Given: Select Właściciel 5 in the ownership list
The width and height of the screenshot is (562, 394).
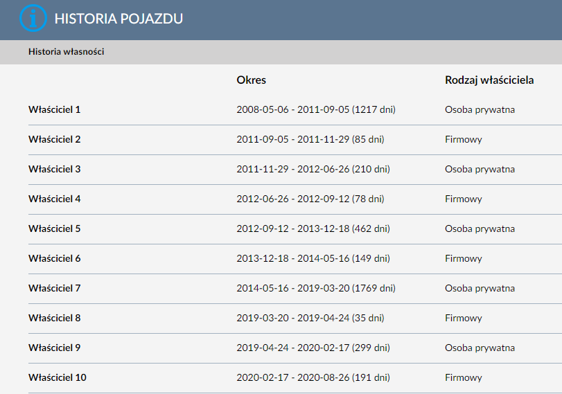Looking at the screenshot, I should coord(55,229).
